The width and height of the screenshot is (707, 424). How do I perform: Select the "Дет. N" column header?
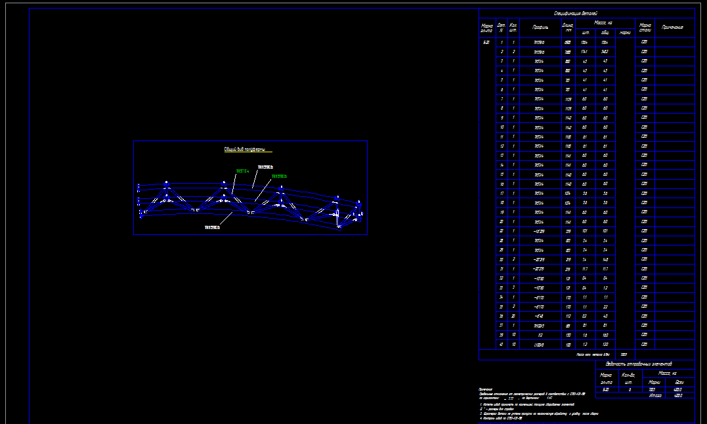pos(502,28)
